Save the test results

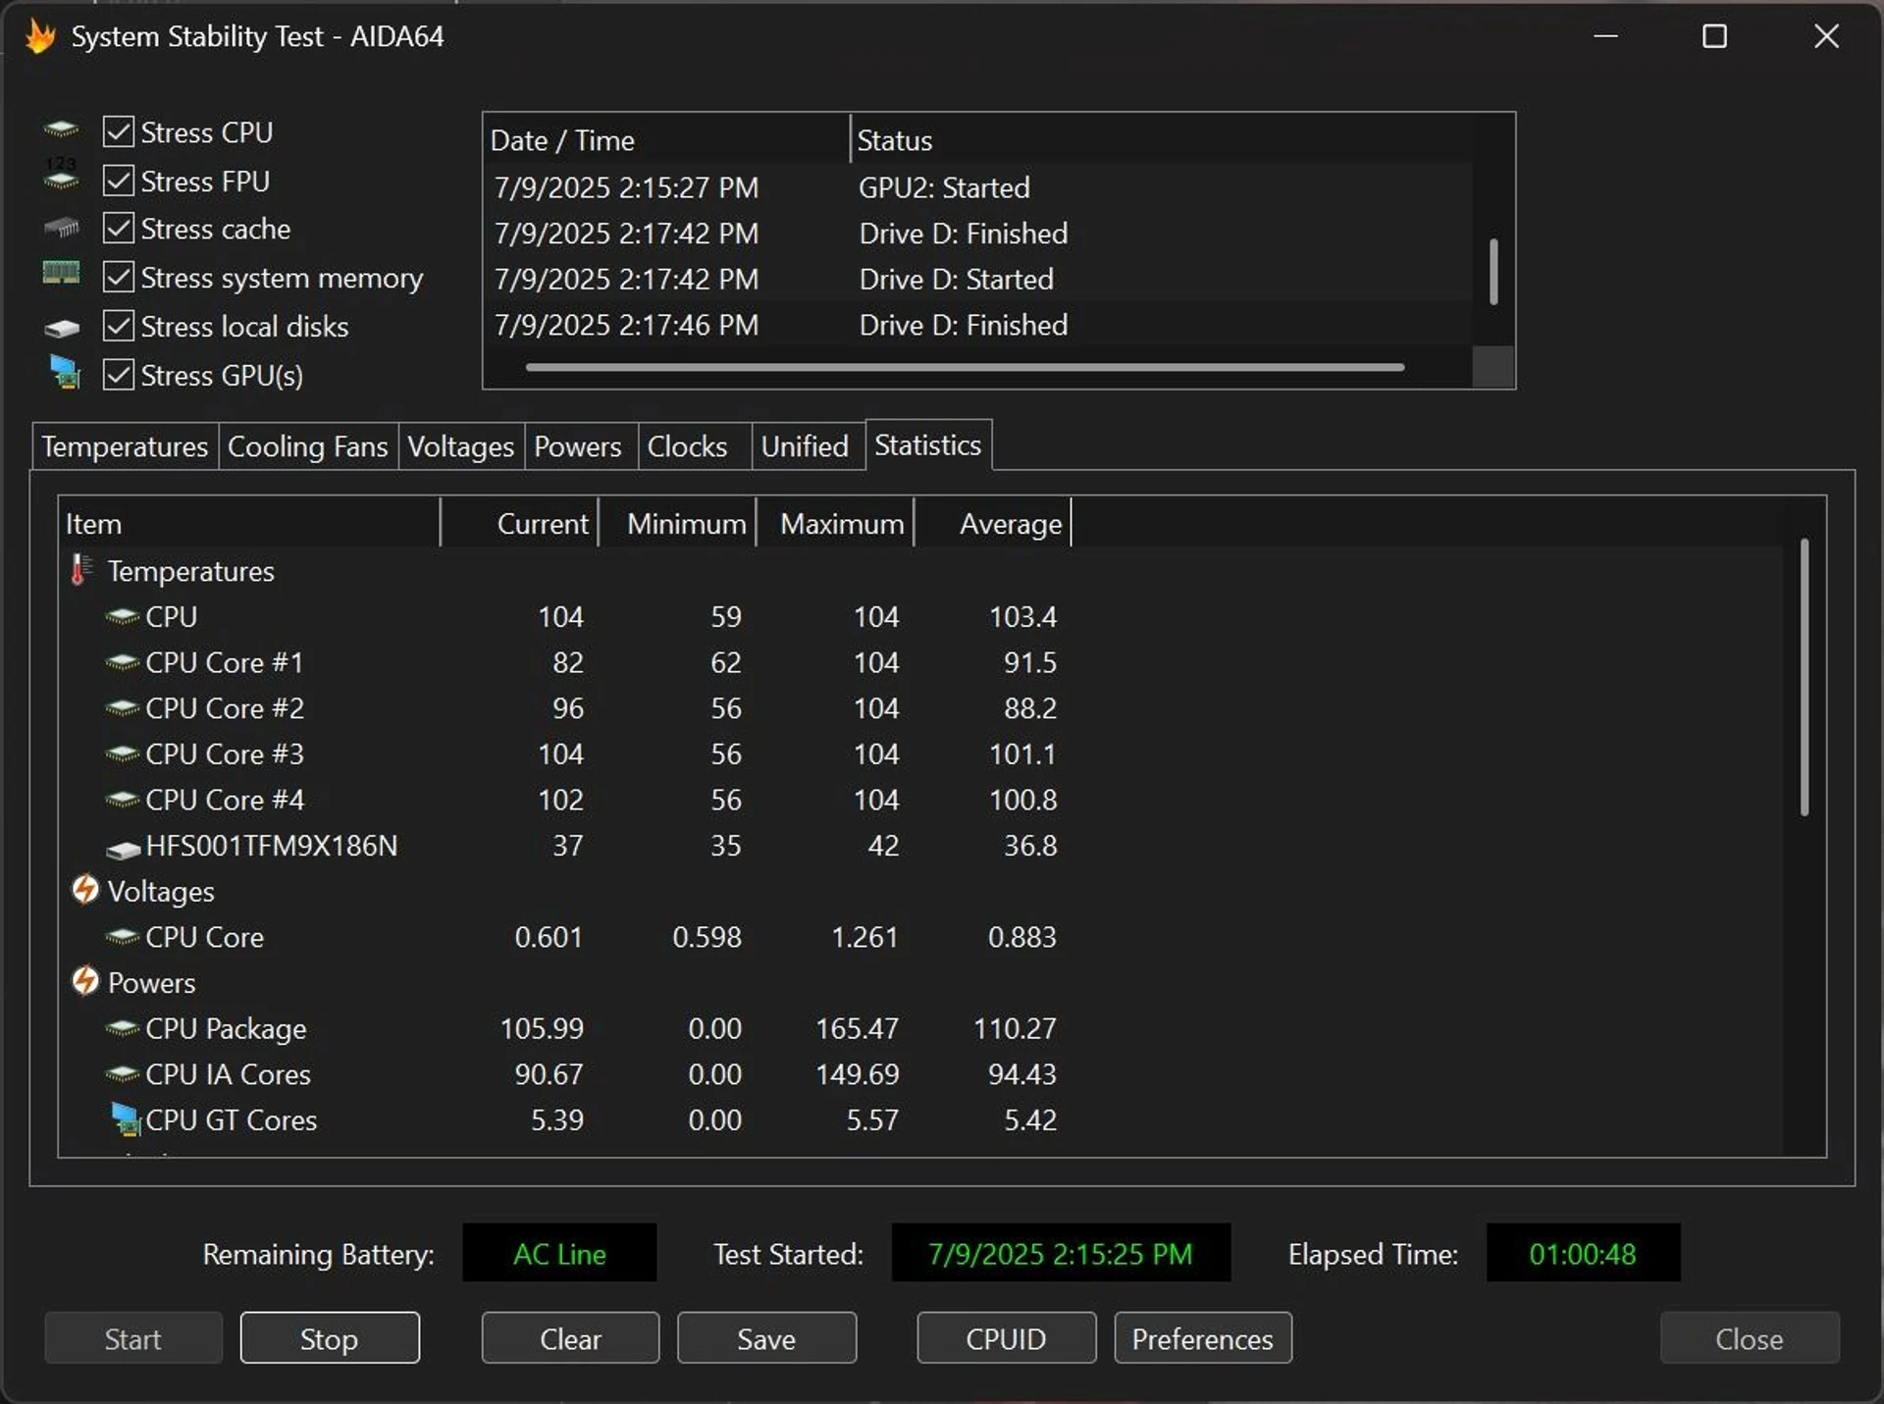click(766, 1338)
